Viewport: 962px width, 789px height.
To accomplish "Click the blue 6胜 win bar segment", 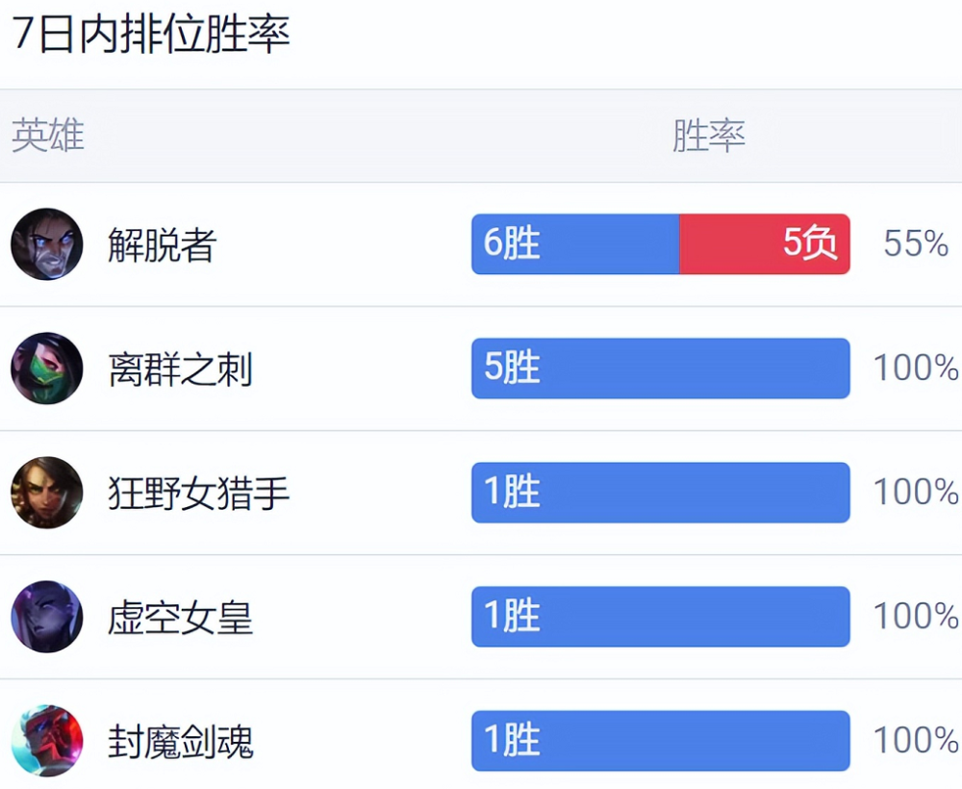I will tap(575, 244).
